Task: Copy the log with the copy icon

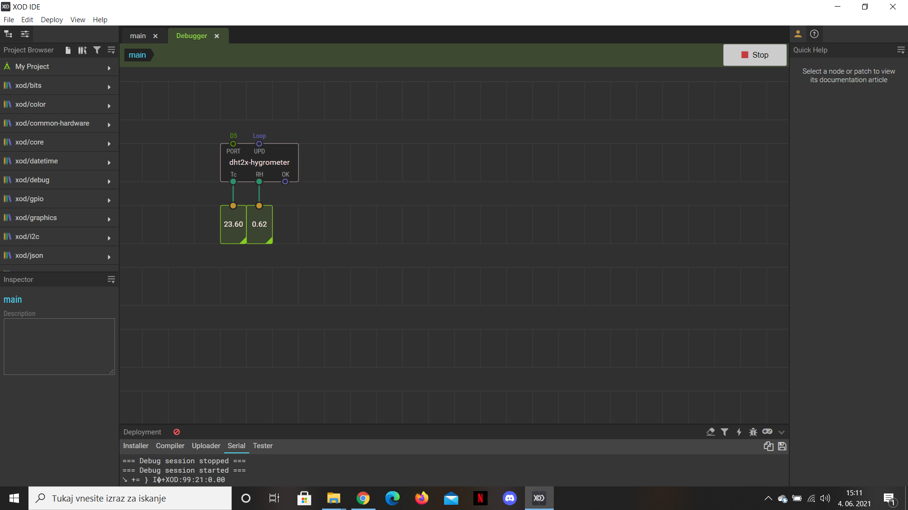Action: [x=768, y=446]
